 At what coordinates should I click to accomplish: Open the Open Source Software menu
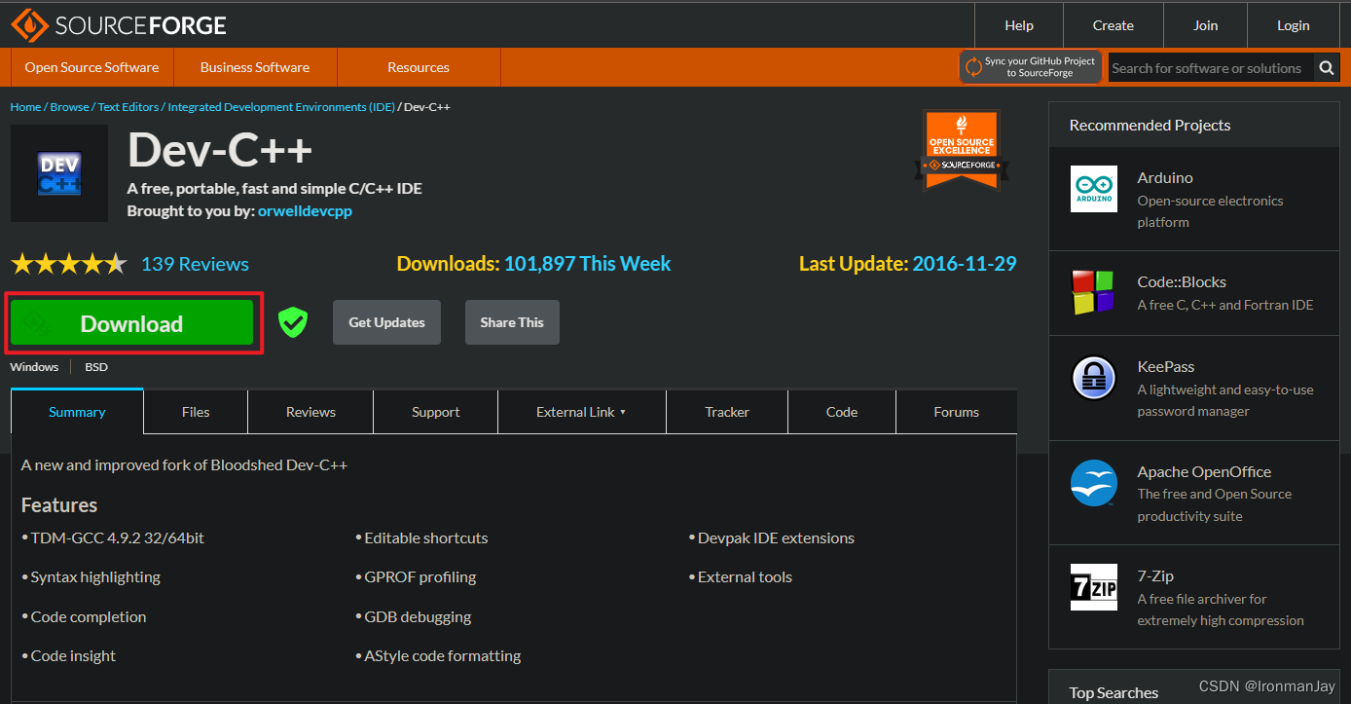coord(91,67)
